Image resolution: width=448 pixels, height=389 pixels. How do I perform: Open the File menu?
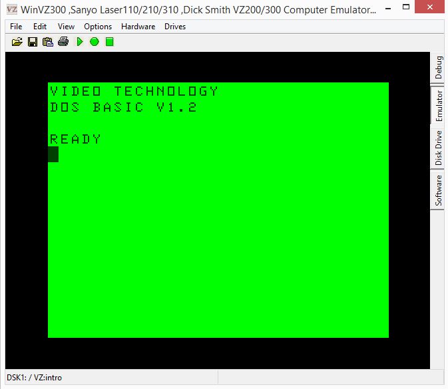(x=16, y=27)
